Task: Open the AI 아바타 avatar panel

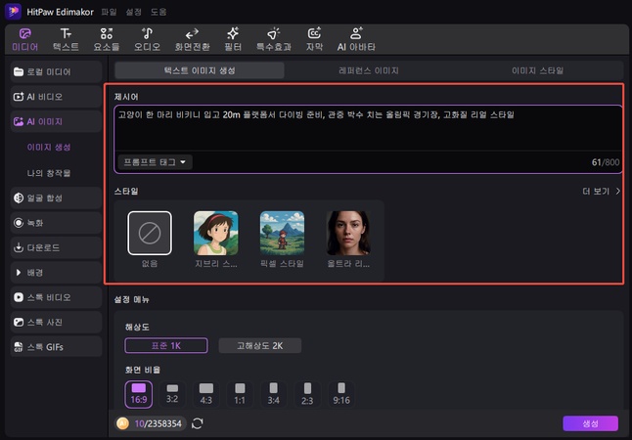Action: pos(356,39)
